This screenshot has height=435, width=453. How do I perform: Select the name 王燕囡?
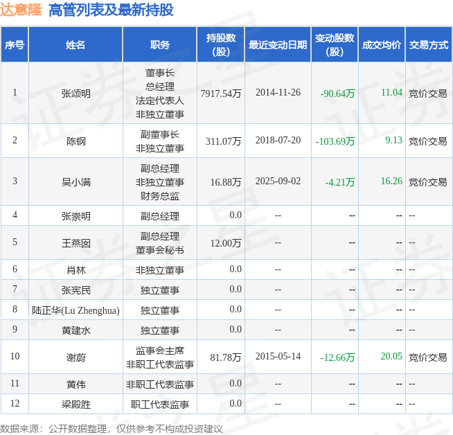(x=76, y=243)
